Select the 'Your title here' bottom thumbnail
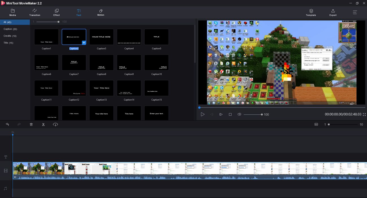Image resolution: width=367 pixels, height=198 pixels. click(101, 113)
